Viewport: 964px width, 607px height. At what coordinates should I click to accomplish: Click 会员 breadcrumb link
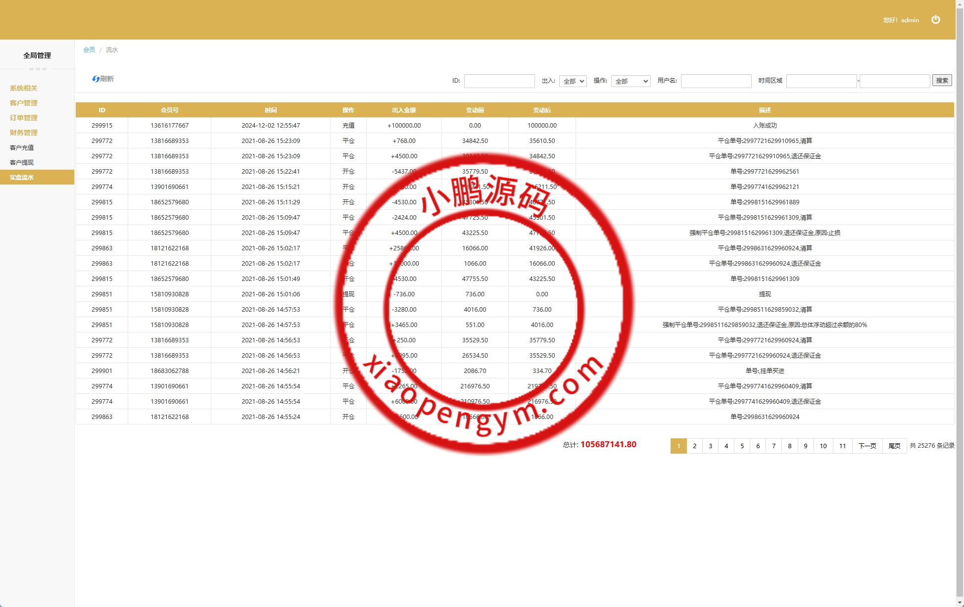(89, 50)
